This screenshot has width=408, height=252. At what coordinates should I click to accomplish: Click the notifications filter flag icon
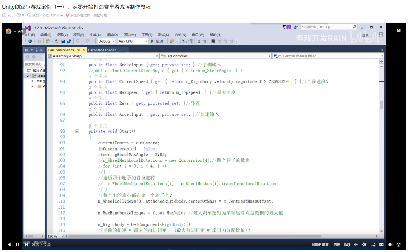tap(284, 27)
